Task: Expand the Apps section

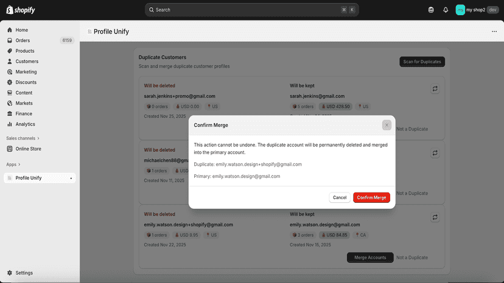Action: click(x=13, y=165)
